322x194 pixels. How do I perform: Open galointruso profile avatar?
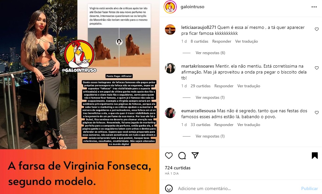tap(170, 7)
